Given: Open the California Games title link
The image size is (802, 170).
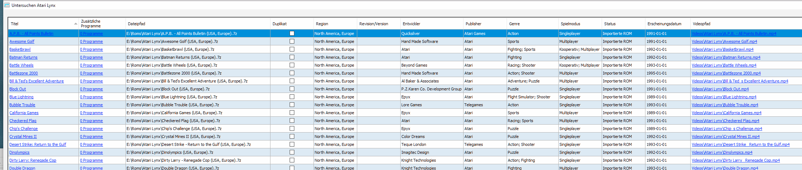Looking at the screenshot, I should (24, 113).
